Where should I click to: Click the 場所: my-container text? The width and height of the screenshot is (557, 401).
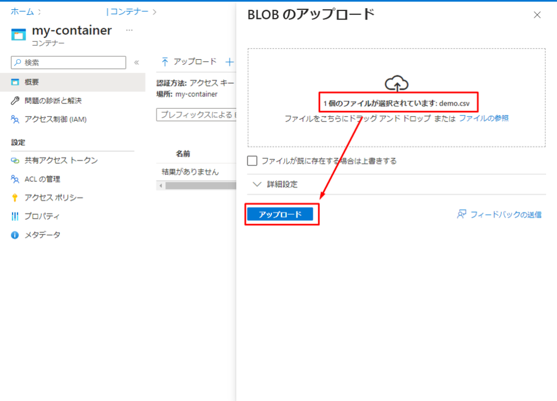[x=187, y=95]
